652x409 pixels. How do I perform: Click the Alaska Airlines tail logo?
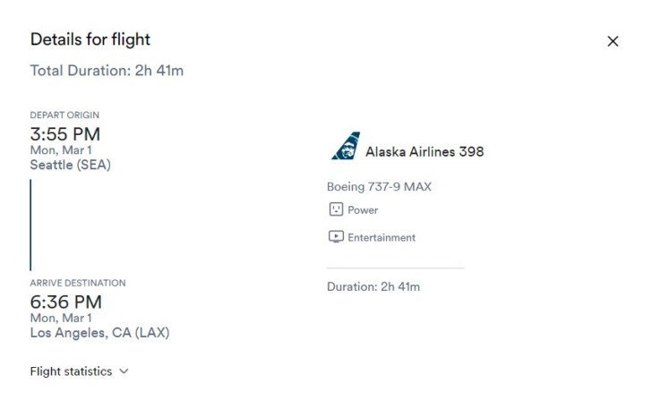pos(346,146)
